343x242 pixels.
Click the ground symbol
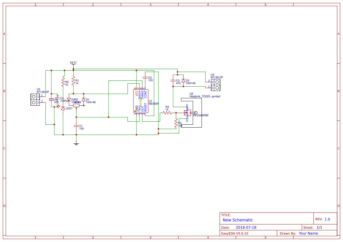(76, 144)
